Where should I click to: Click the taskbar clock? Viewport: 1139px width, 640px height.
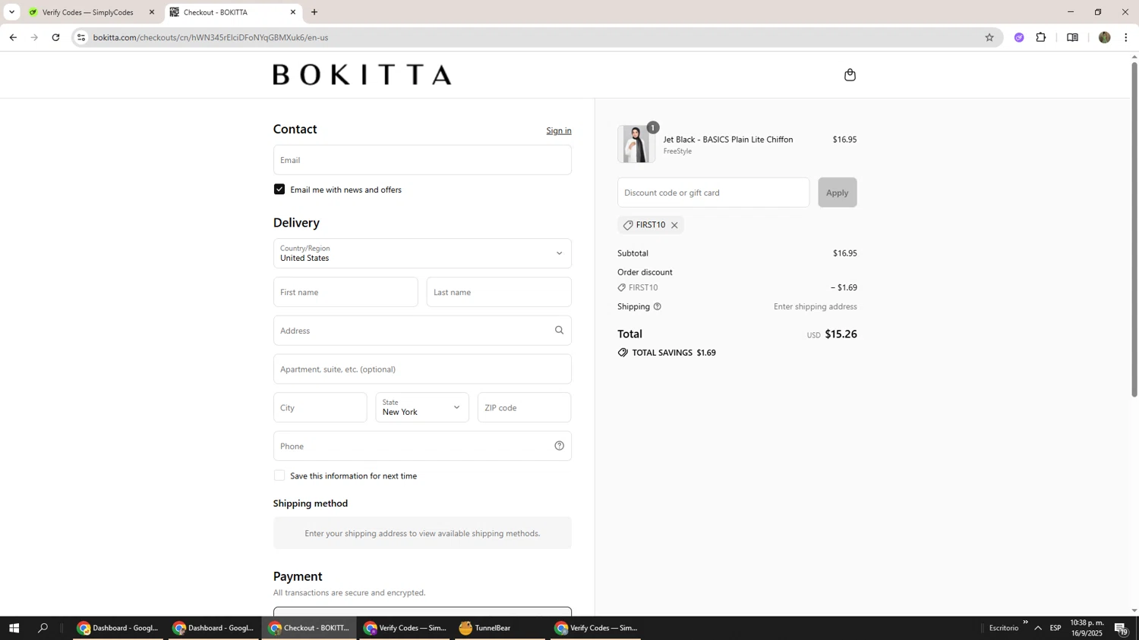pyautogui.click(x=1087, y=628)
